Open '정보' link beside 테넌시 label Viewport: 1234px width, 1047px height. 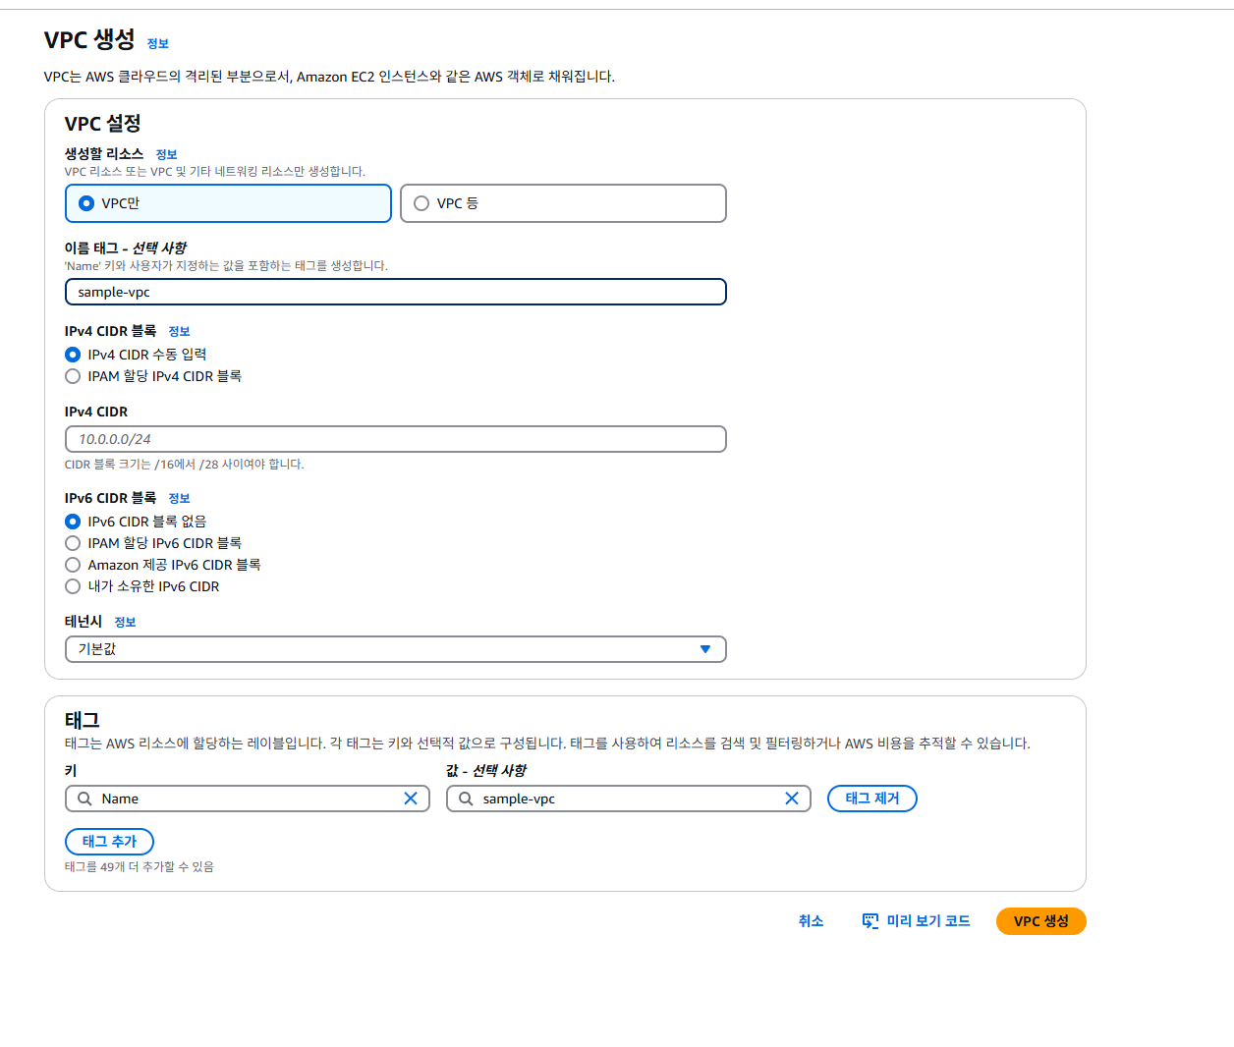[125, 623]
